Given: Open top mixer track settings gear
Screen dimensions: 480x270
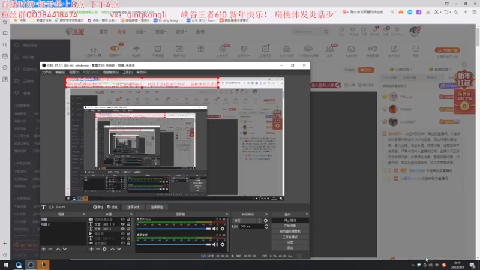Looking at the screenshot, I should [223, 229].
